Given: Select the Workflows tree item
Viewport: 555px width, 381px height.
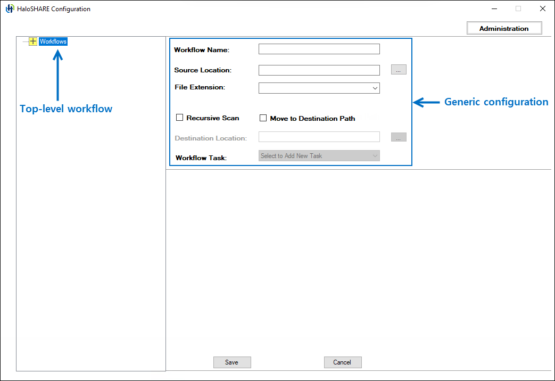Looking at the screenshot, I should 53,41.
